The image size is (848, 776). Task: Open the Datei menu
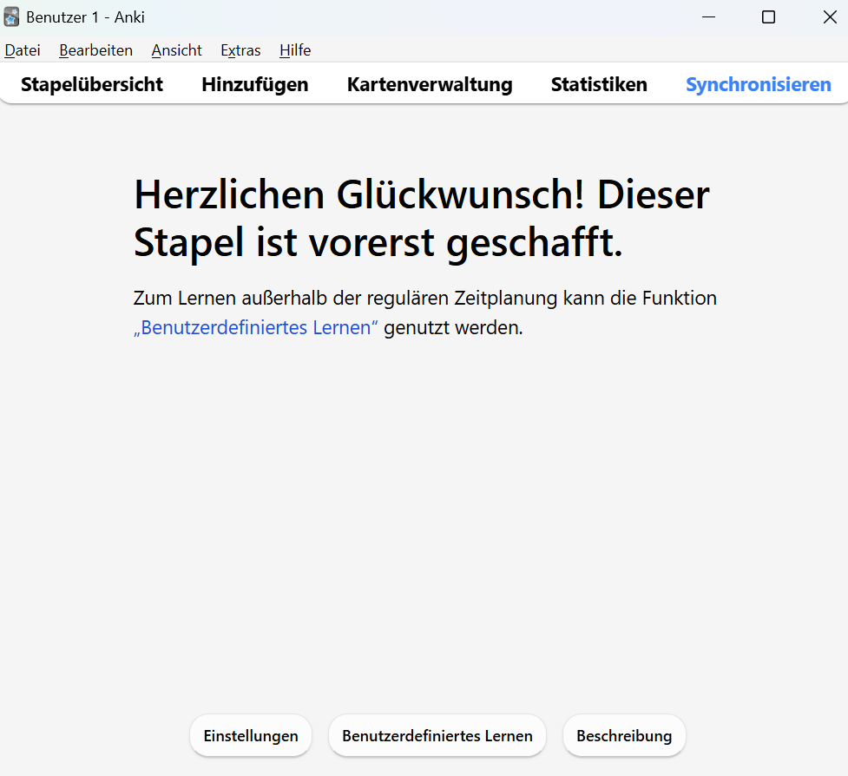click(23, 50)
